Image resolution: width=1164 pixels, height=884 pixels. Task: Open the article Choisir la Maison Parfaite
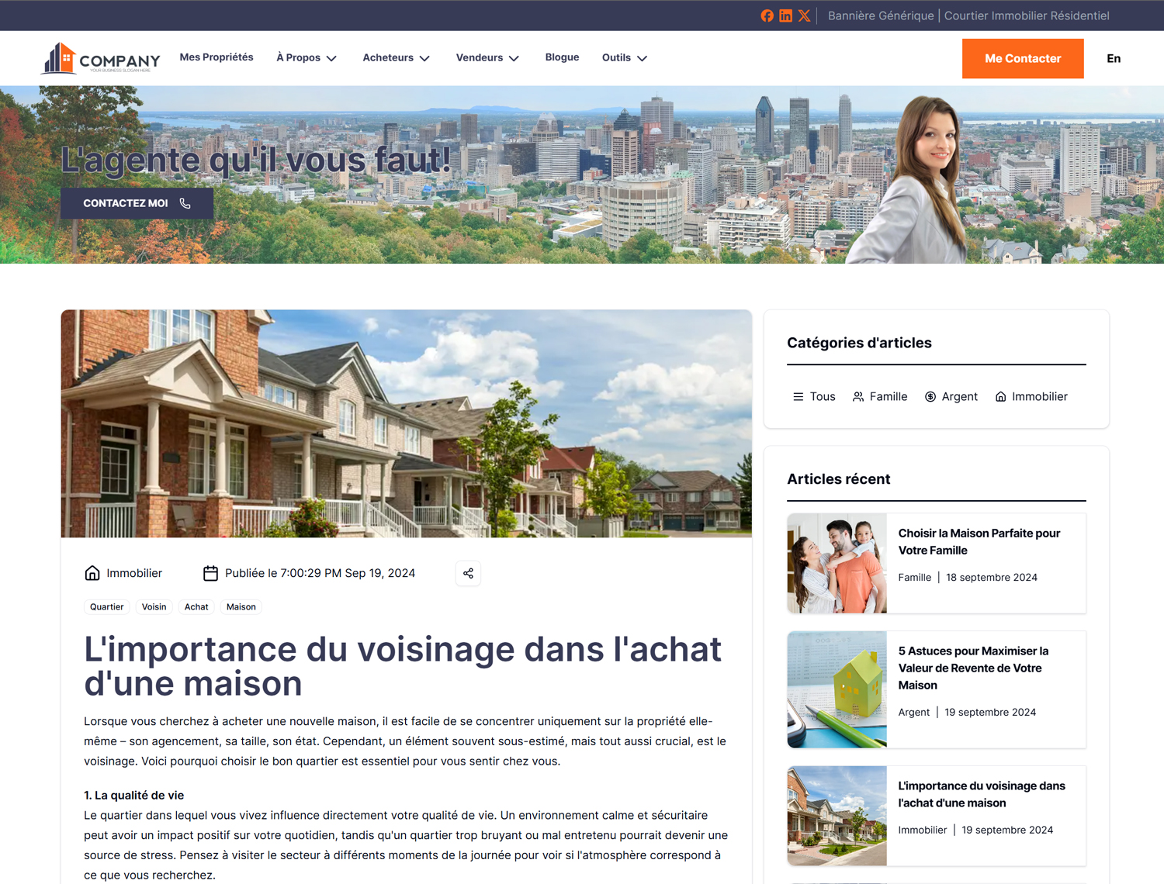[x=979, y=541]
